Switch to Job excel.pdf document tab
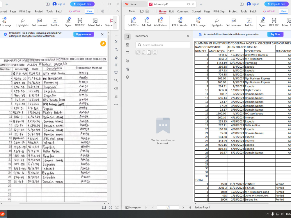The image size is (291, 218). (x=172, y=4)
